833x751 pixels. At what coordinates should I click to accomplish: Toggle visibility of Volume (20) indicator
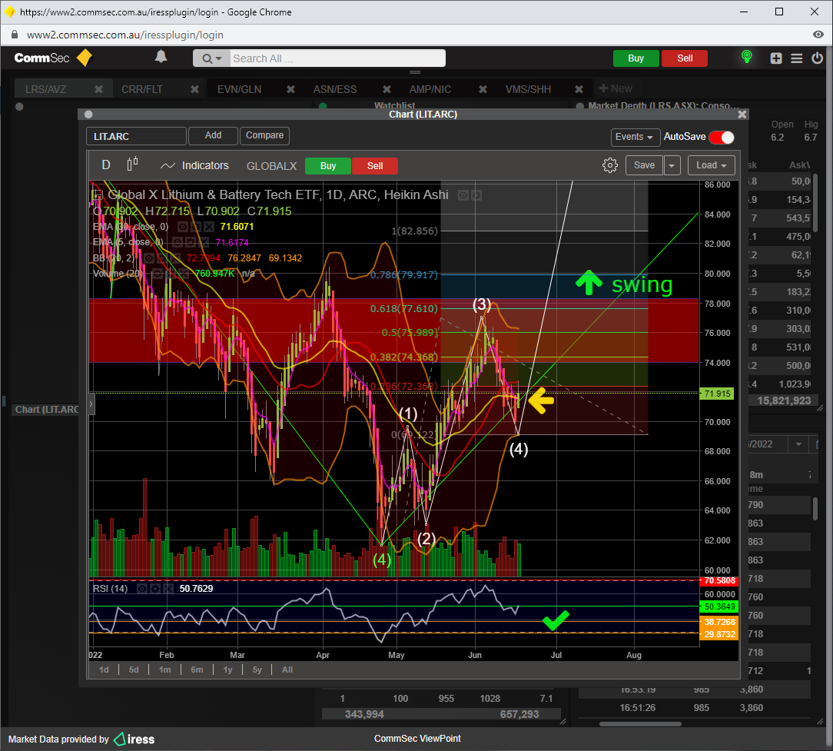[158, 274]
